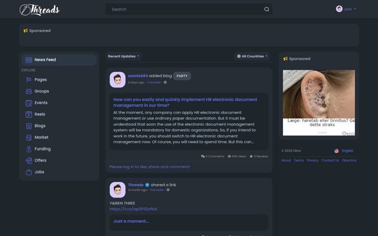This screenshot has width=378, height=236.
Task: Click the Funding money bag icon
Action: (x=29, y=149)
